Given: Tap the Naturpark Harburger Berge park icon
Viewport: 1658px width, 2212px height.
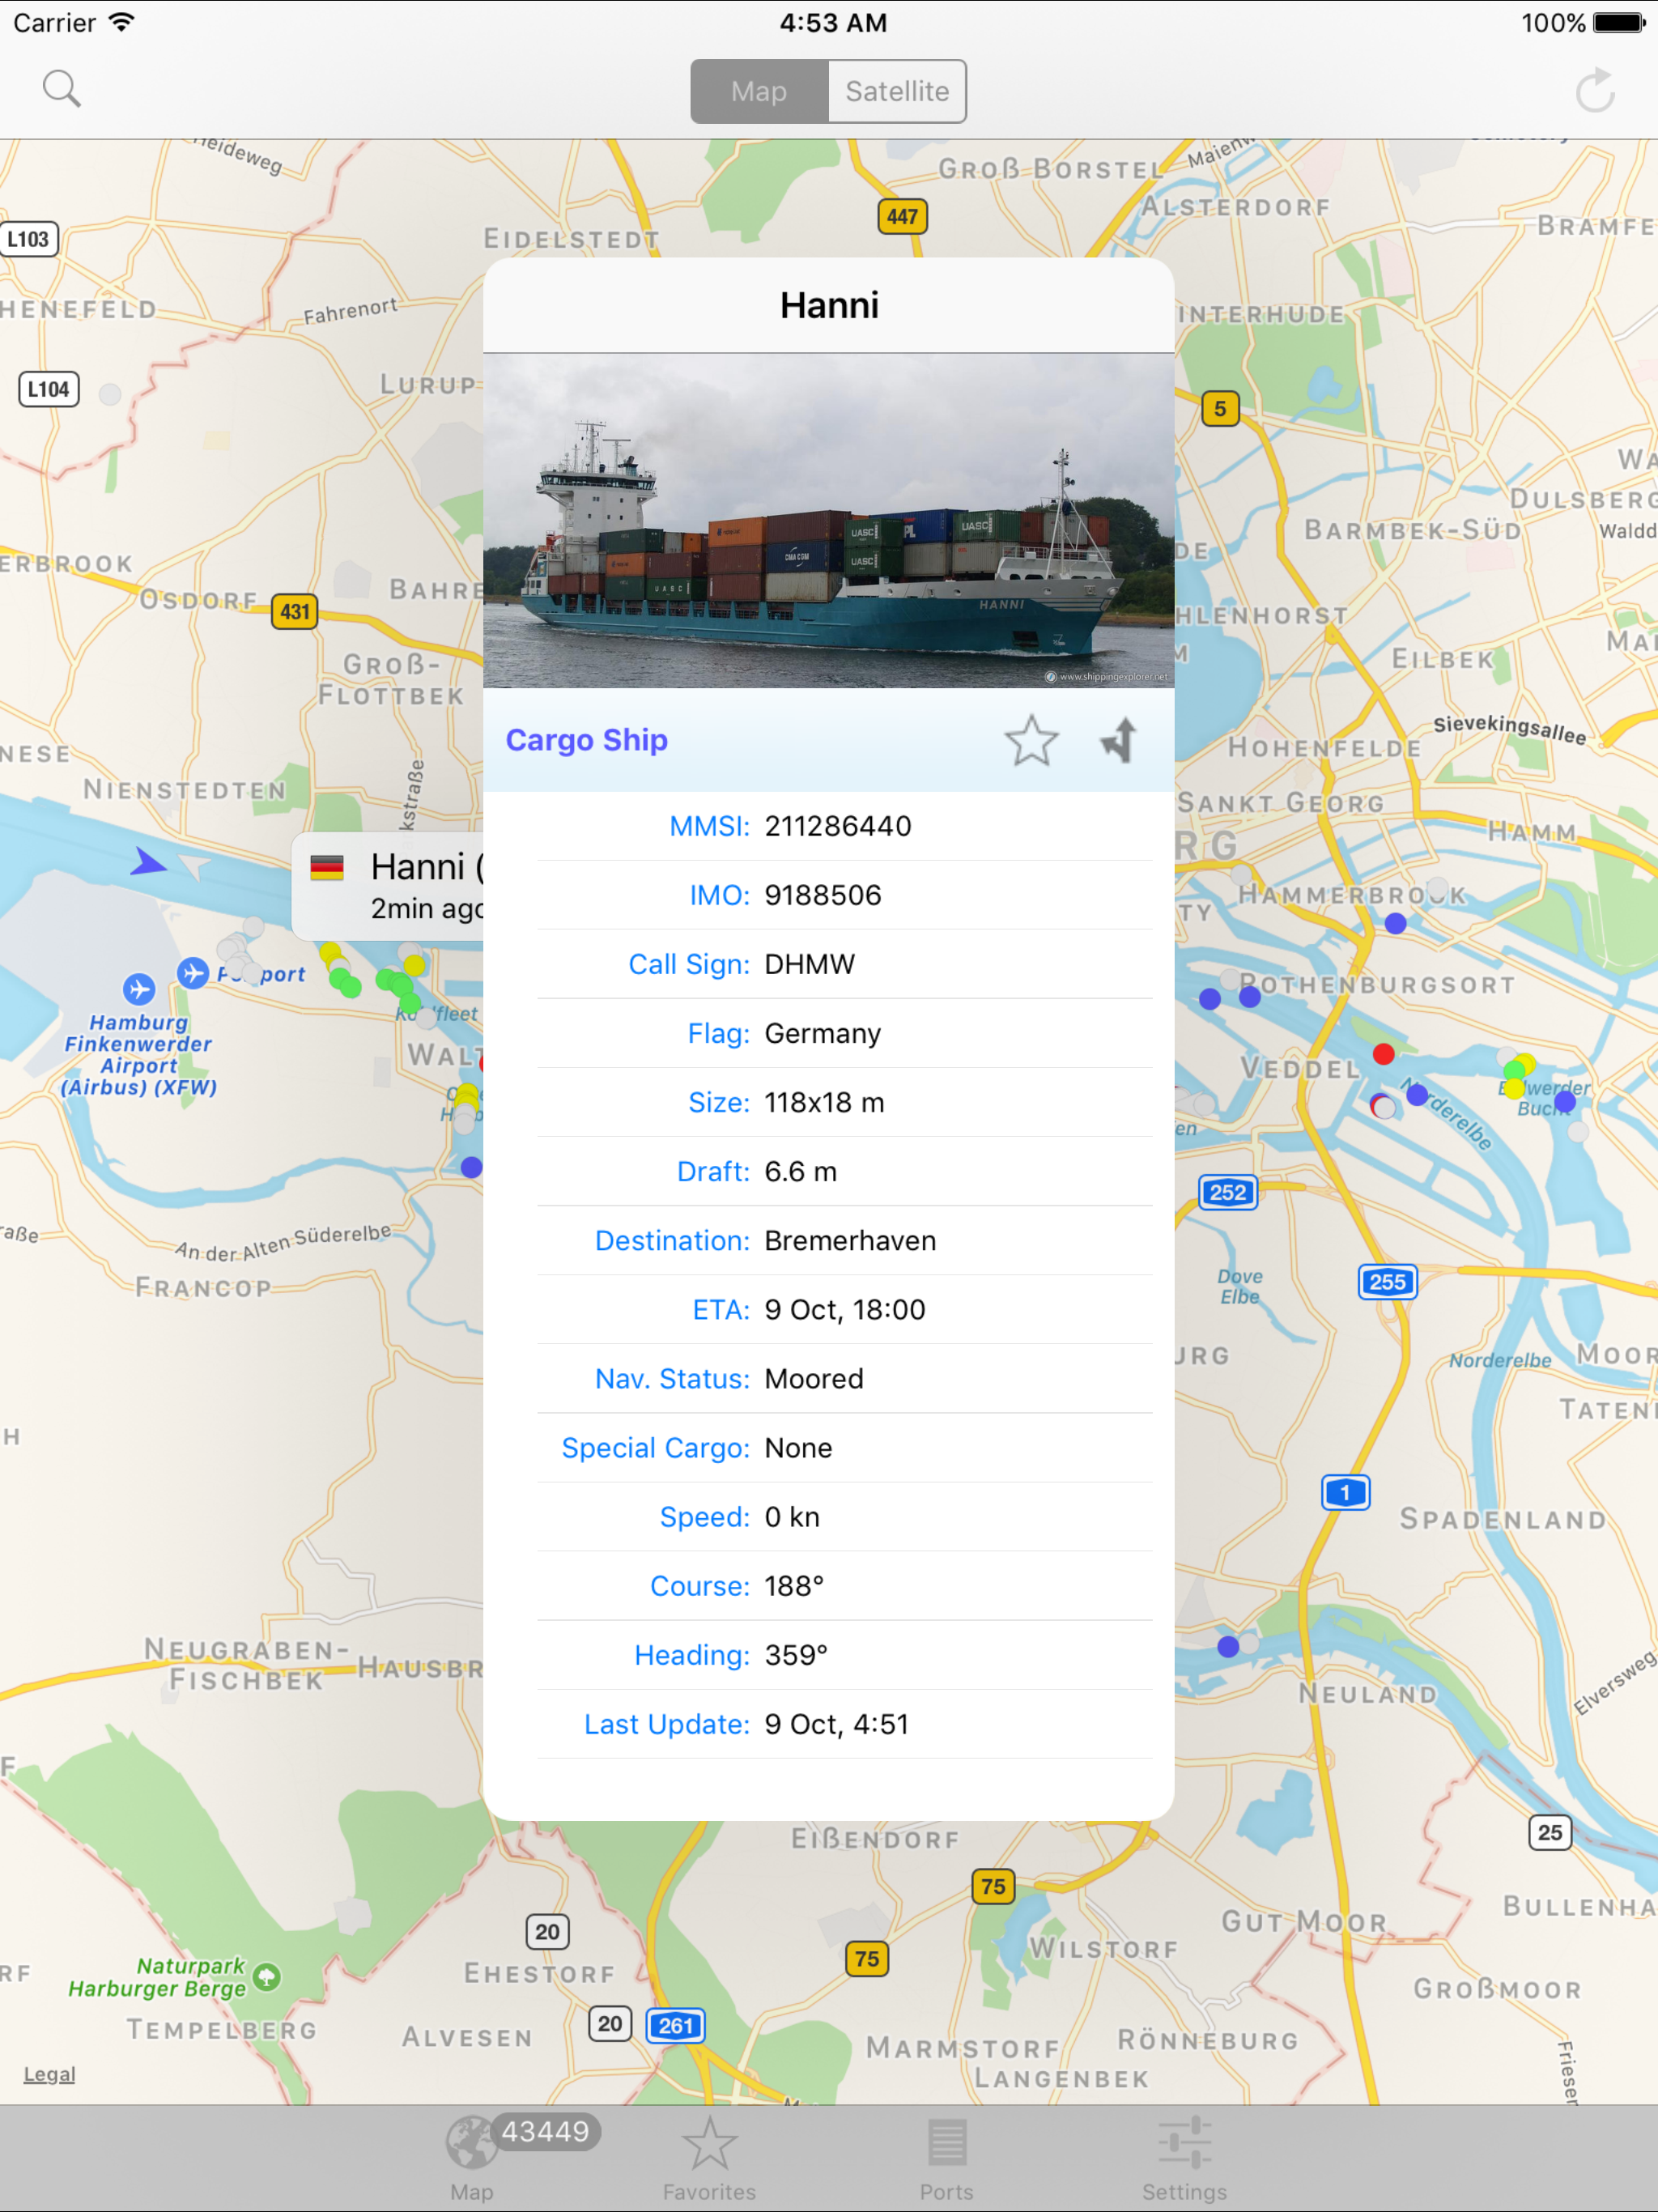Looking at the screenshot, I should [266, 1976].
